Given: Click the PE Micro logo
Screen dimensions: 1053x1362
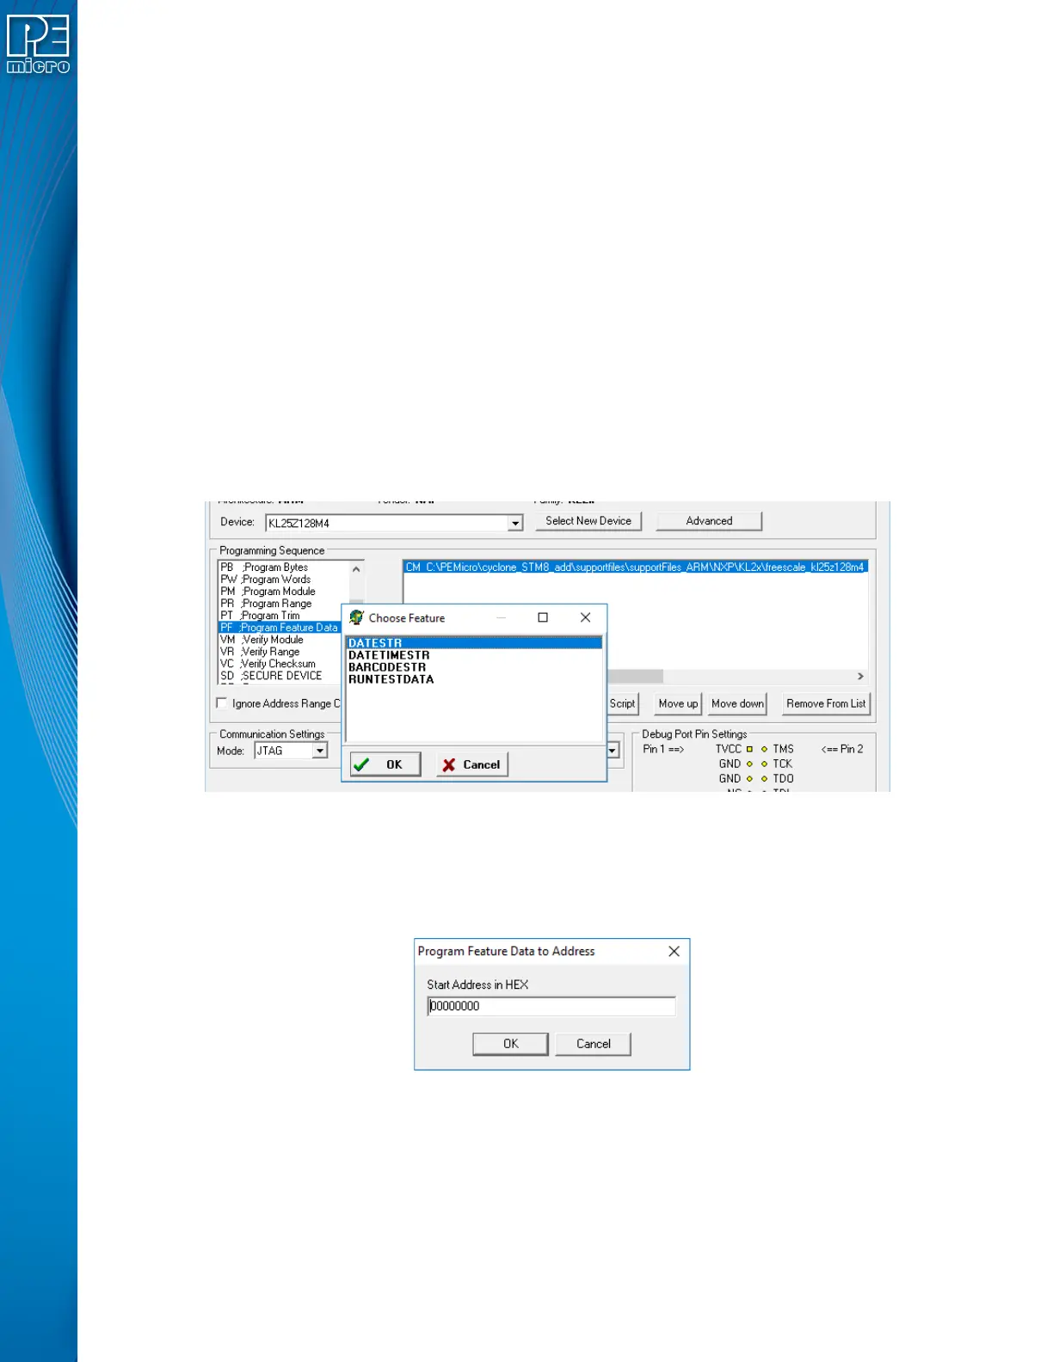Looking at the screenshot, I should click(x=38, y=44).
